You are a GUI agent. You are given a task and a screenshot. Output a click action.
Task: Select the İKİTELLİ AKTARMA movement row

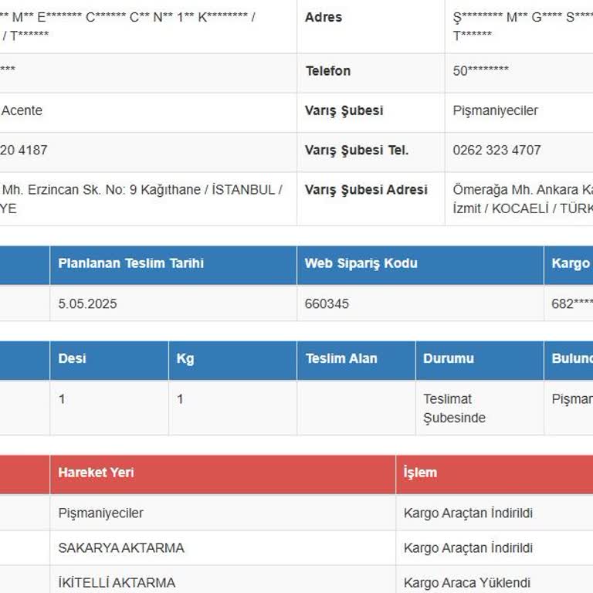coord(117,582)
